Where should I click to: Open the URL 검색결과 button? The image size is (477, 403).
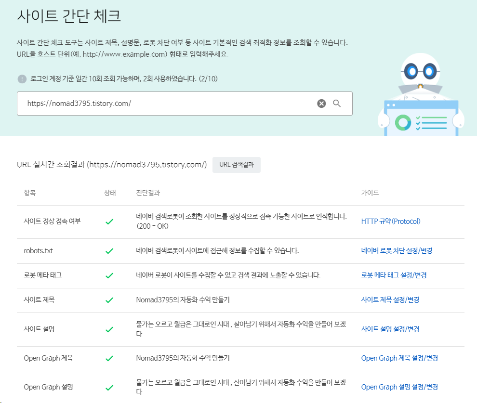click(x=237, y=165)
